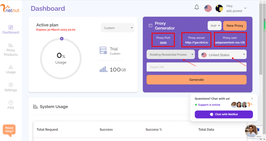Screen dimensions: 266x141
Task: Click the Trial plan server icon
Action: point(103,50)
